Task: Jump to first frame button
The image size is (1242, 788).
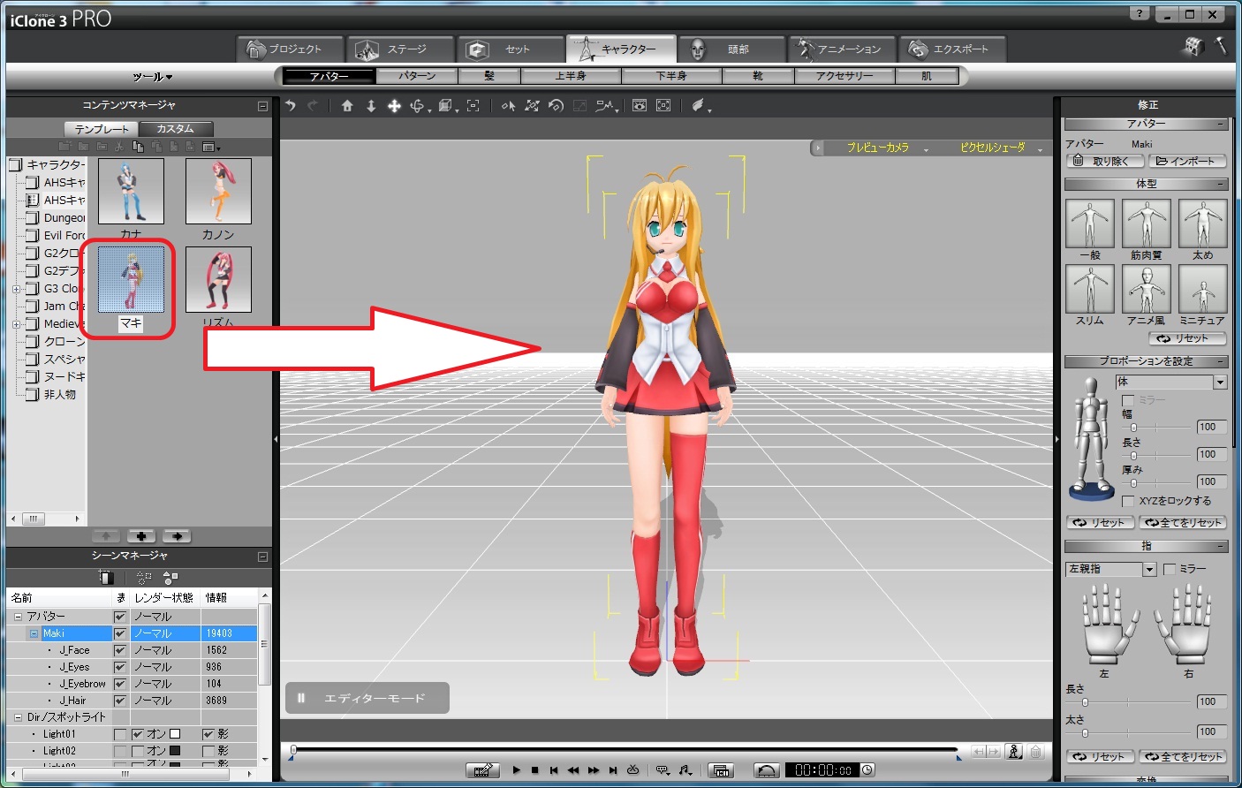Action: tap(554, 770)
